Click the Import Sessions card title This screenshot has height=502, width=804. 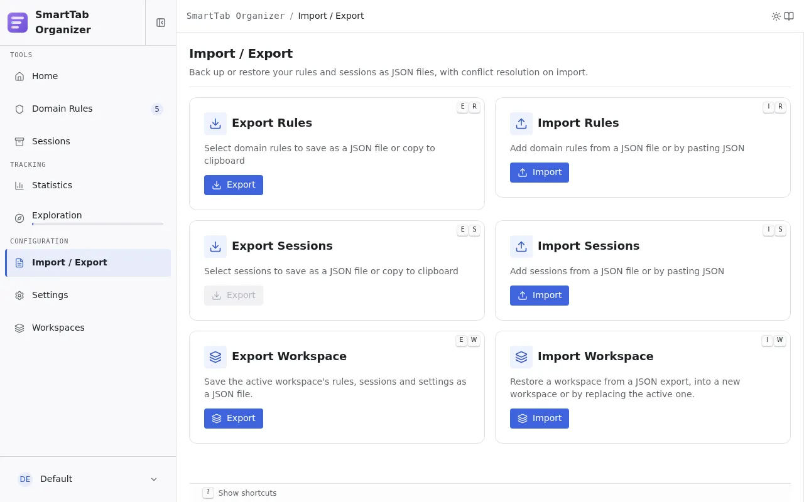tap(589, 246)
